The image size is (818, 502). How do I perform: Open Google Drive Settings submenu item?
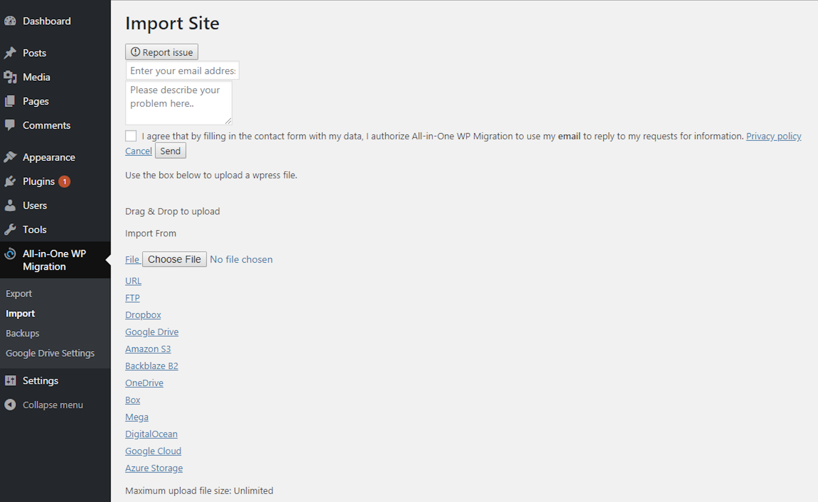(x=50, y=353)
